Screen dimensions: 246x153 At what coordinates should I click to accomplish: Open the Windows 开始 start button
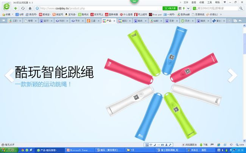click(9, 150)
